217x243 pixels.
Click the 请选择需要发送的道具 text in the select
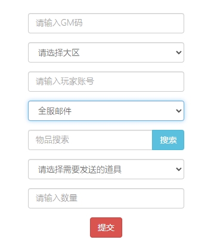pos(80,170)
